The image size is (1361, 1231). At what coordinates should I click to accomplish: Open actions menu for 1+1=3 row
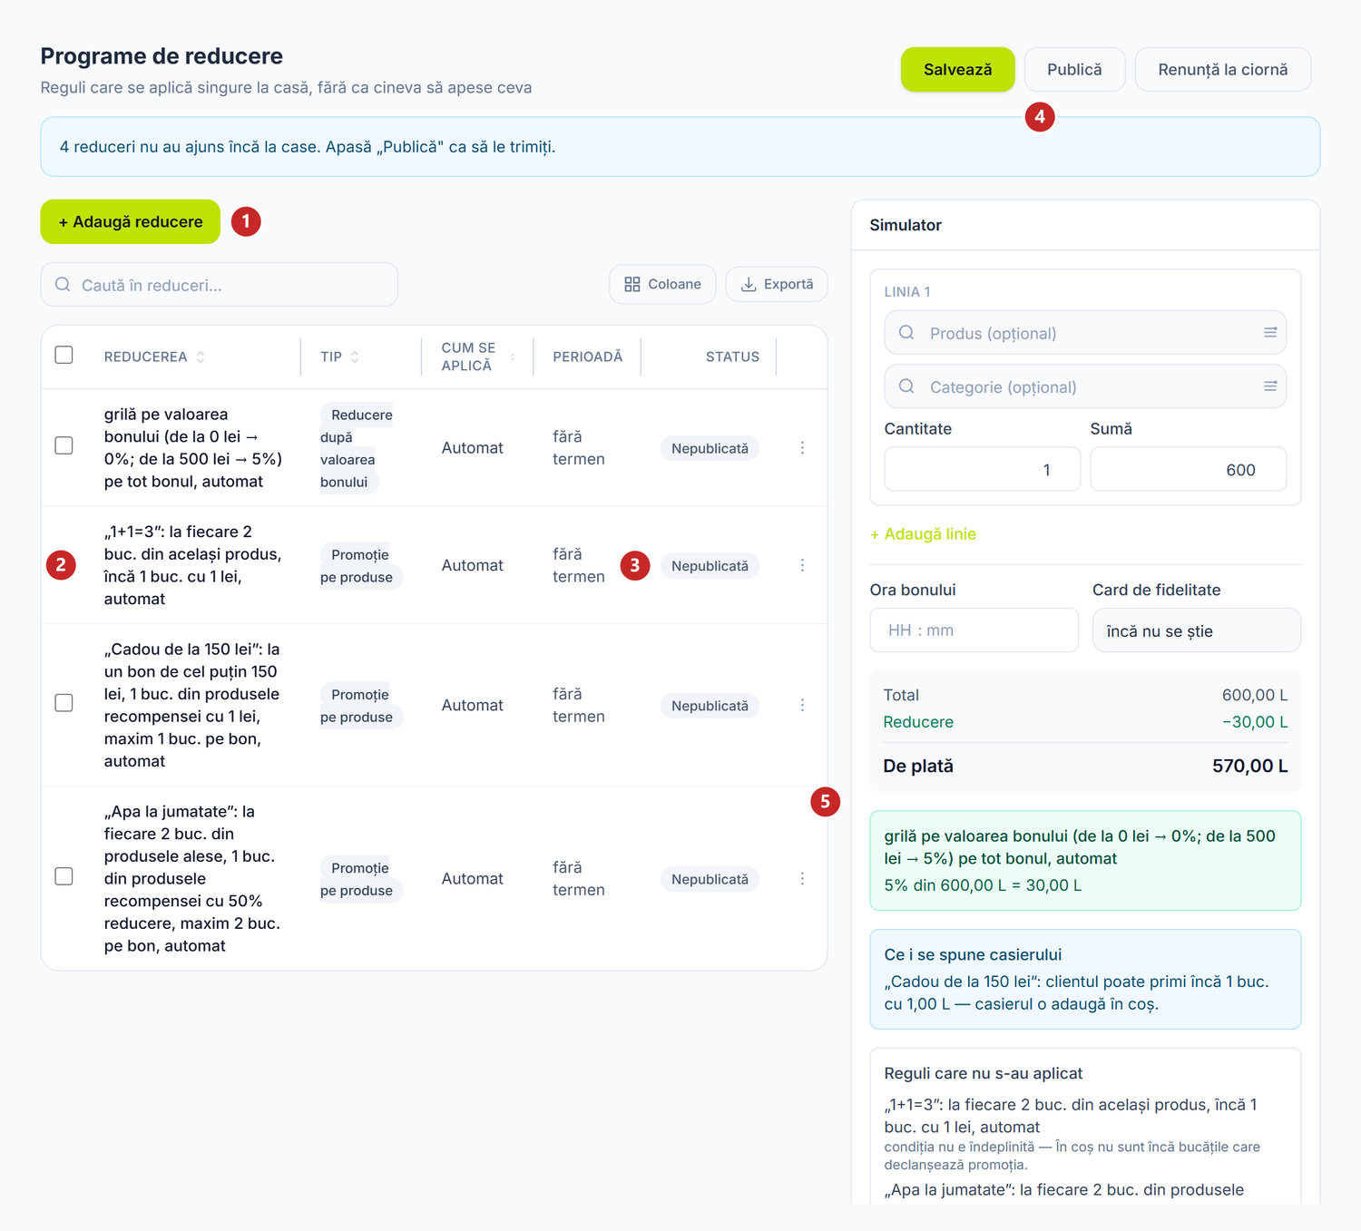(x=802, y=565)
